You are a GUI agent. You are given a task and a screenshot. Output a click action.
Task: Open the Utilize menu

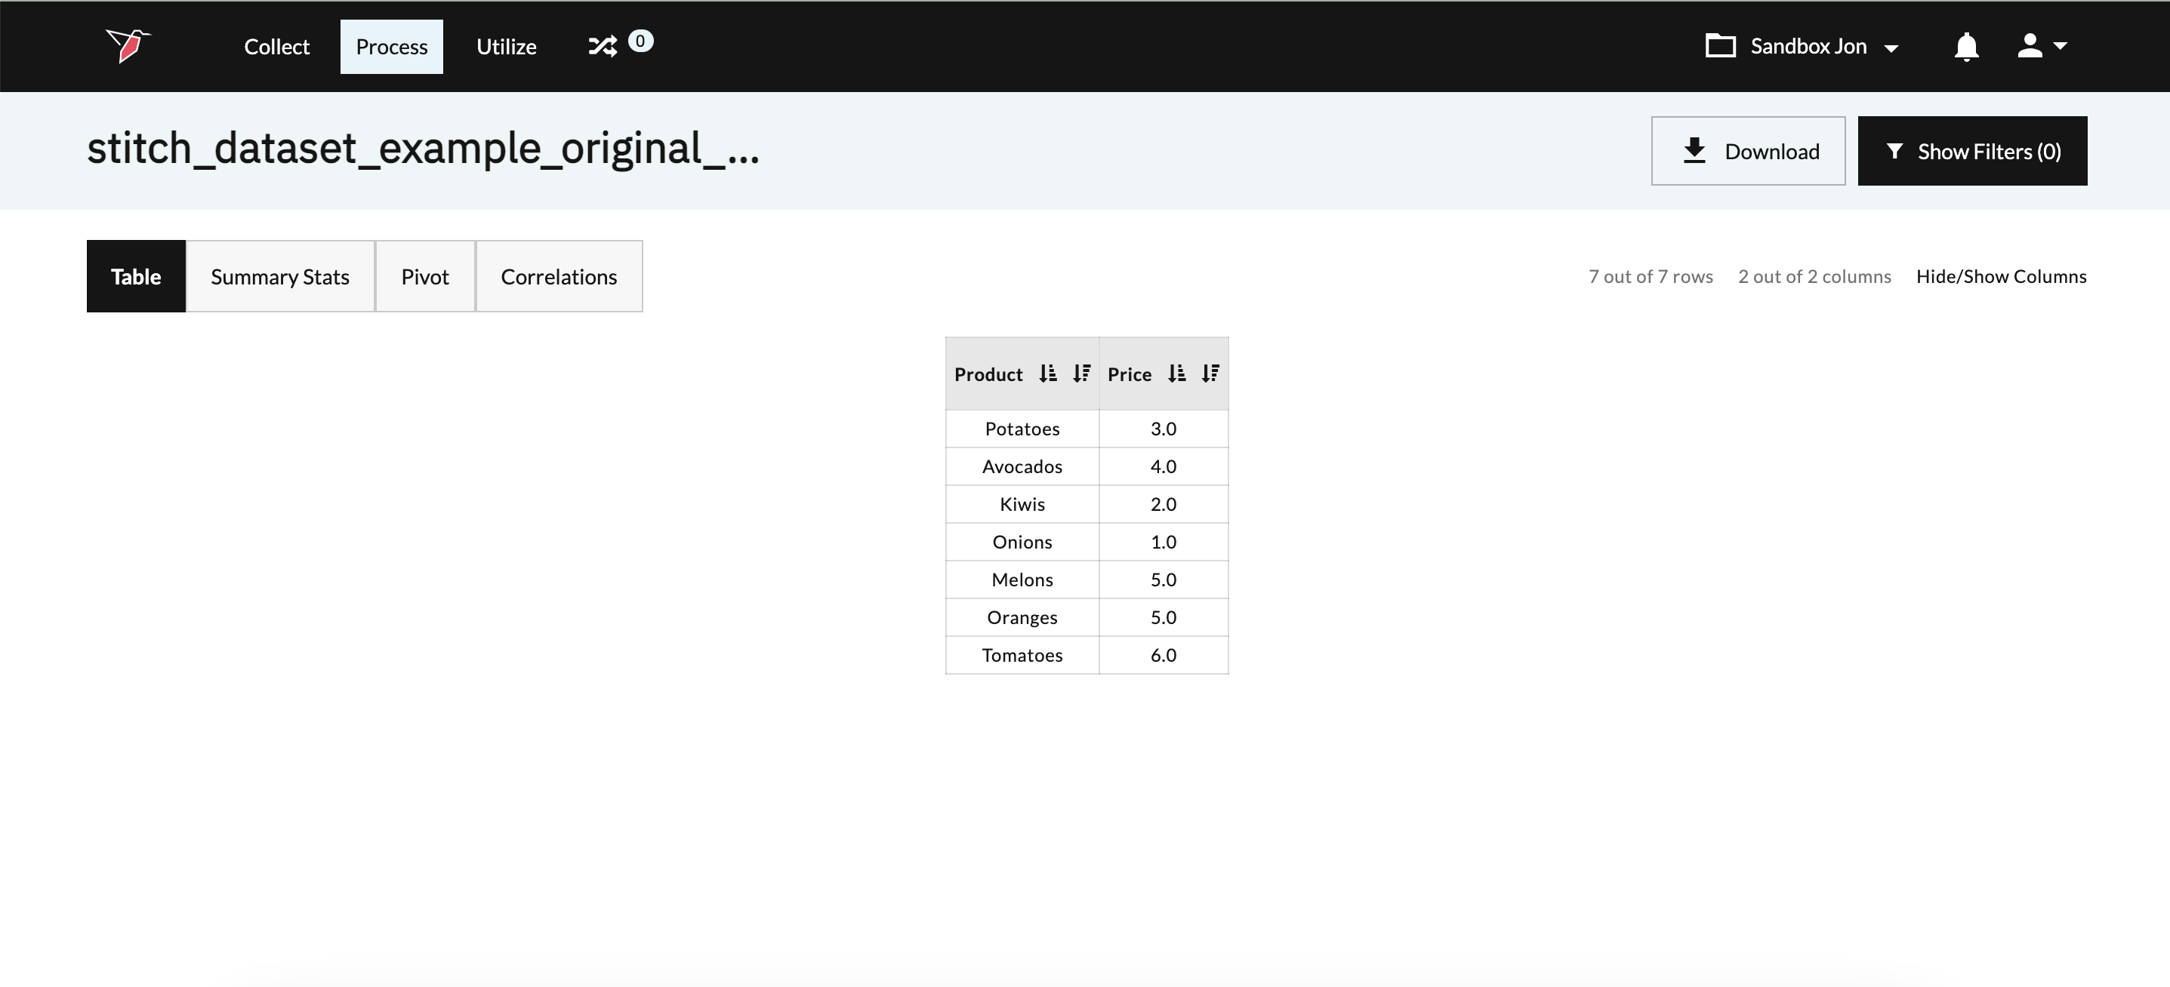coord(507,46)
